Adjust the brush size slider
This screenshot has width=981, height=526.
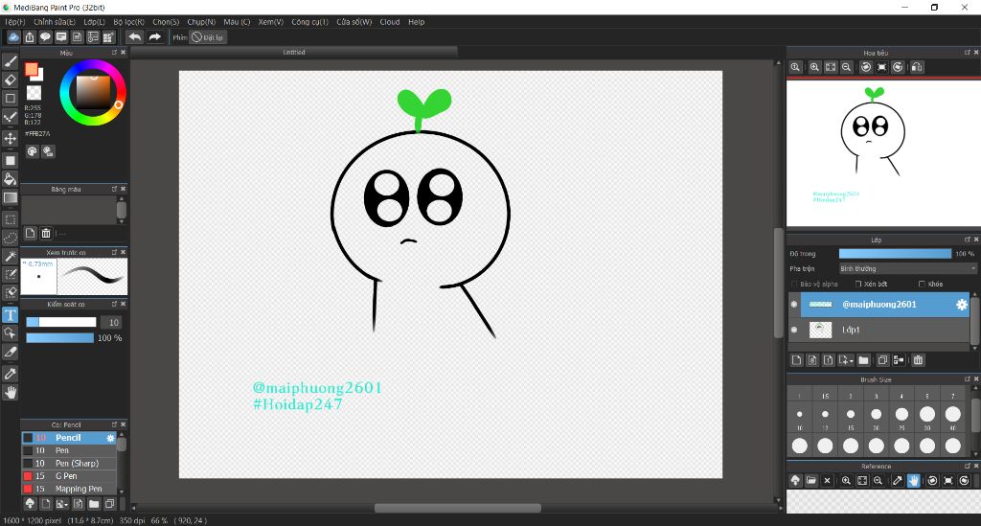tap(61, 322)
